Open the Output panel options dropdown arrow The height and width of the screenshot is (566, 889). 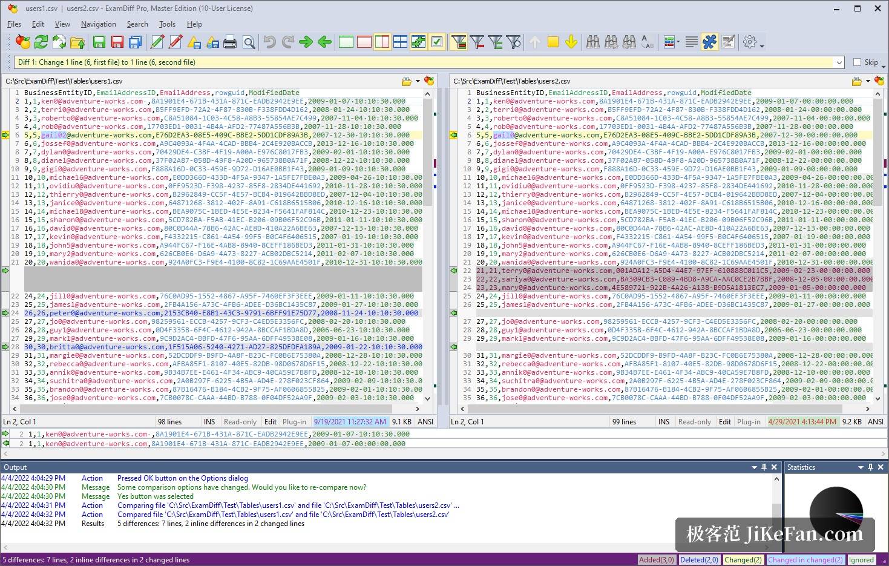754,467
